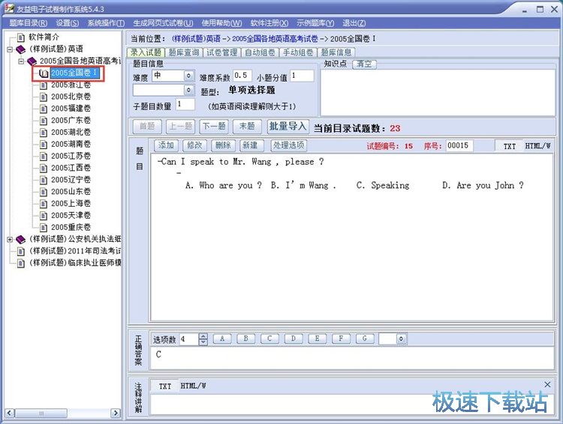This screenshot has height=424, width=563.
Task: Select 2005江西卷 in the tree
Action: 71,168
